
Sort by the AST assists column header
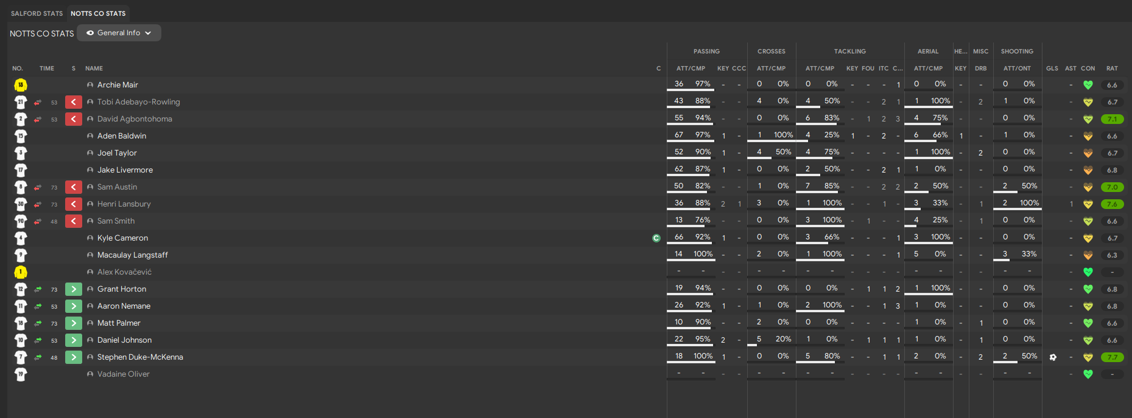tap(1070, 69)
